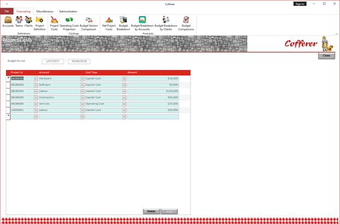The height and width of the screenshot is (224, 340).
Task: Click the Delete button
Action: tap(151, 211)
